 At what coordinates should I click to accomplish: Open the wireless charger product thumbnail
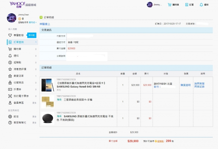pos(48,118)
